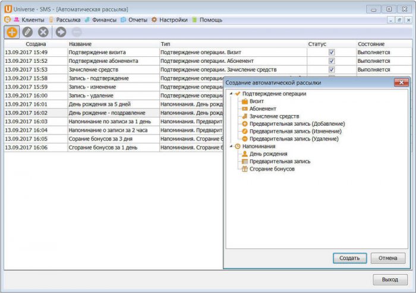
Task: Select the Абонемент card icon in tree
Action: pos(244,109)
